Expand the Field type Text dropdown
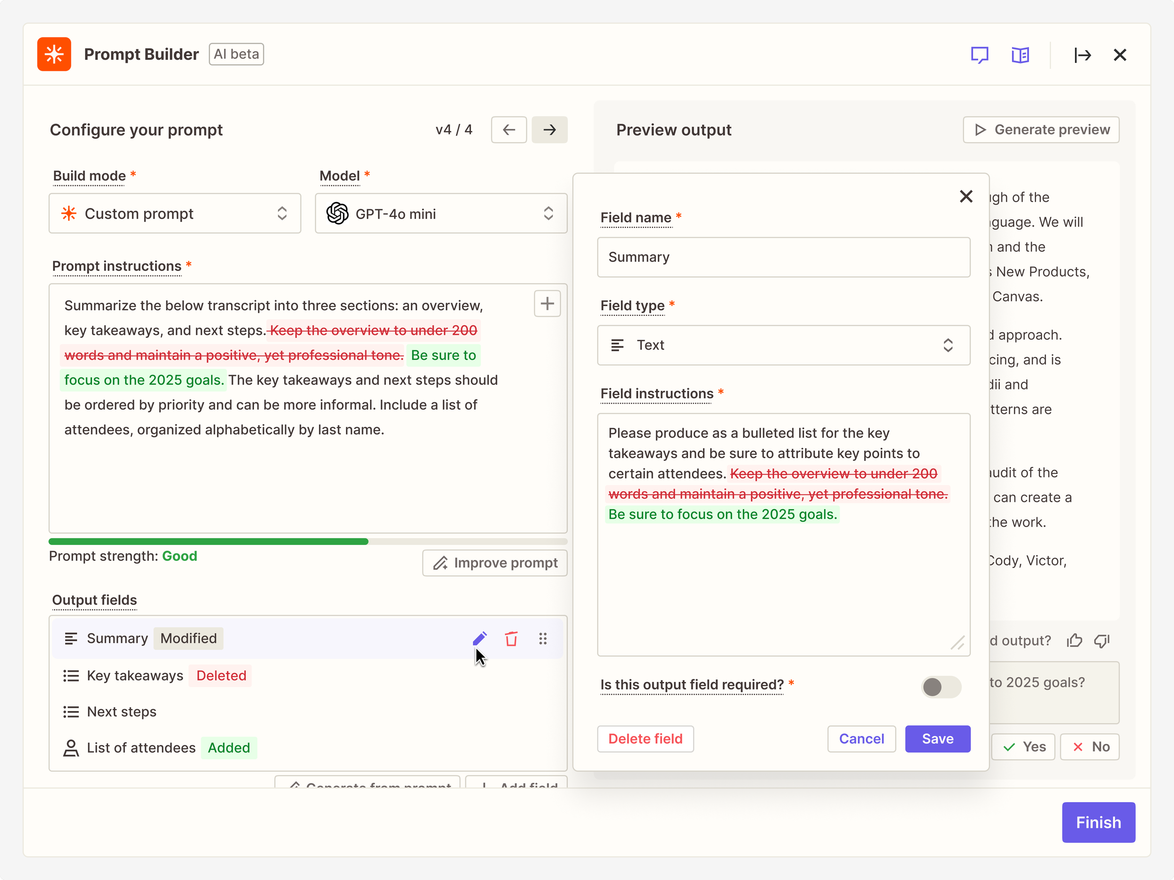The image size is (1174, 880). tap(783, 345)
